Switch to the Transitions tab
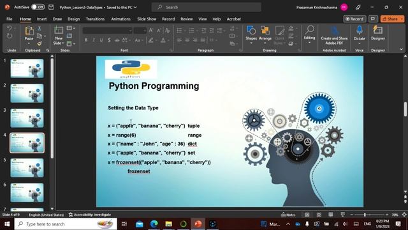The height and width of the screenshot is (230, 408). [x=95, y=19]
